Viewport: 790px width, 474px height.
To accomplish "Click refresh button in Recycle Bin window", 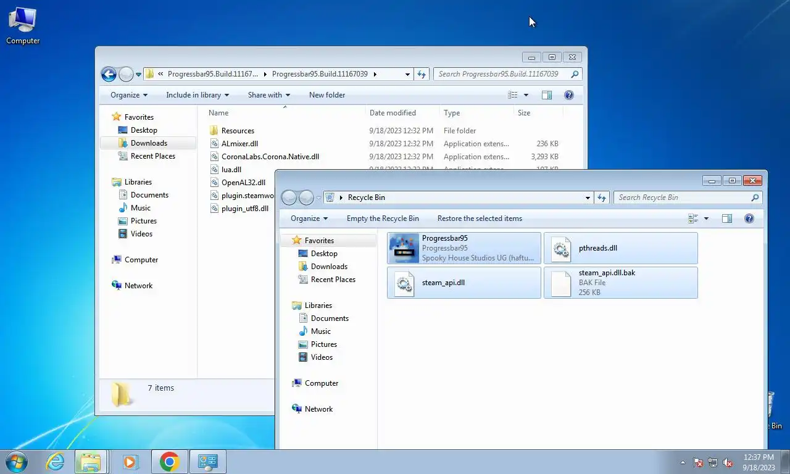I will click(x=602, y=197).
